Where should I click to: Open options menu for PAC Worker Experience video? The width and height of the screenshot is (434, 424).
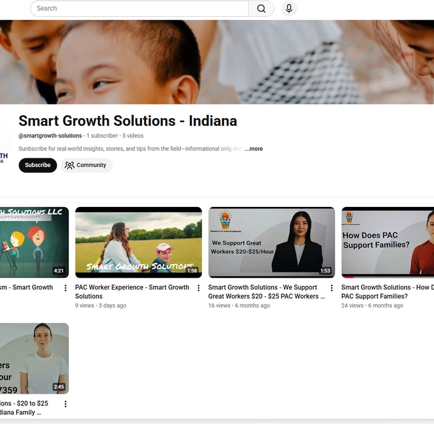pyautogui.click(x=198, y=288)
